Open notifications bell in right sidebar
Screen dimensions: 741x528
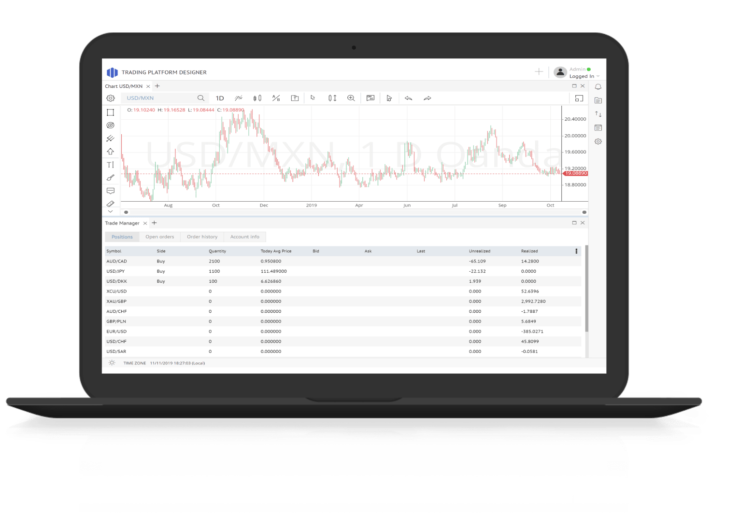click(598, 87)
